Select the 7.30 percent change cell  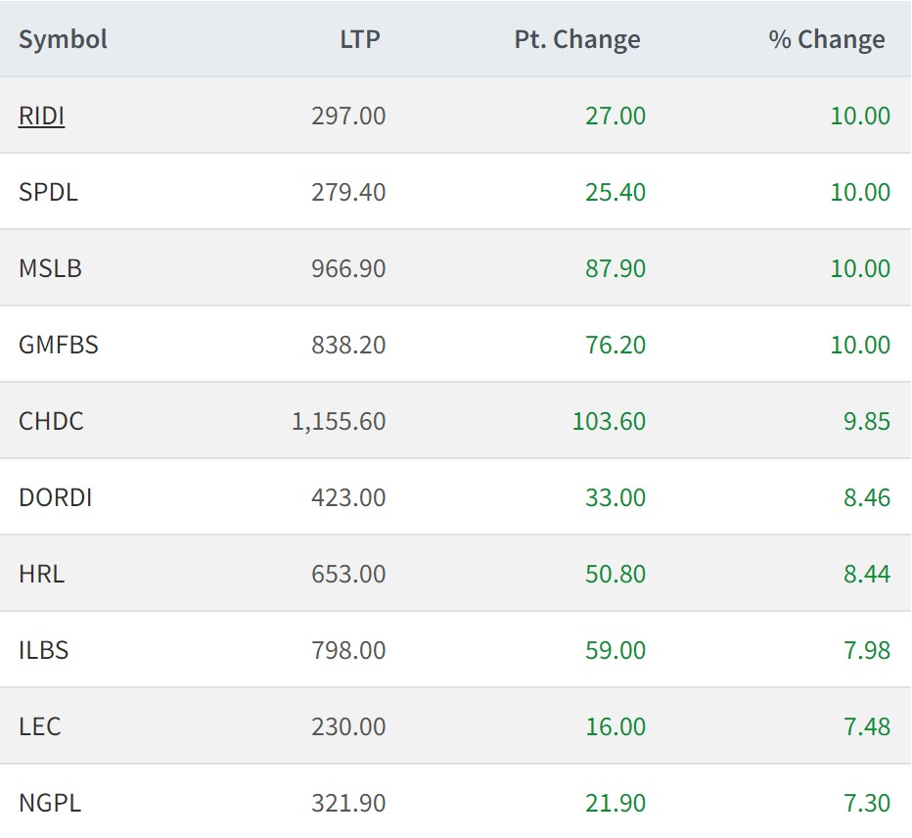tap(867, 803)
